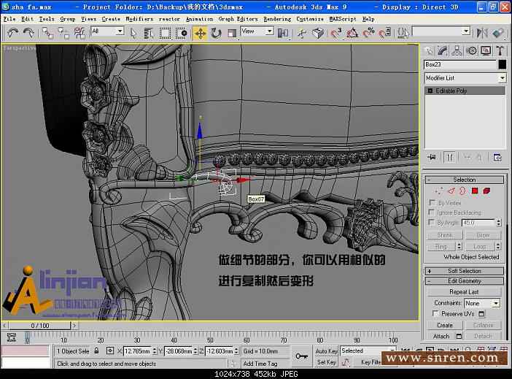The height and width of the screenshot is (379, 512).
Task: Click the Redo arrow icon
Action: (x=28, y=33)
